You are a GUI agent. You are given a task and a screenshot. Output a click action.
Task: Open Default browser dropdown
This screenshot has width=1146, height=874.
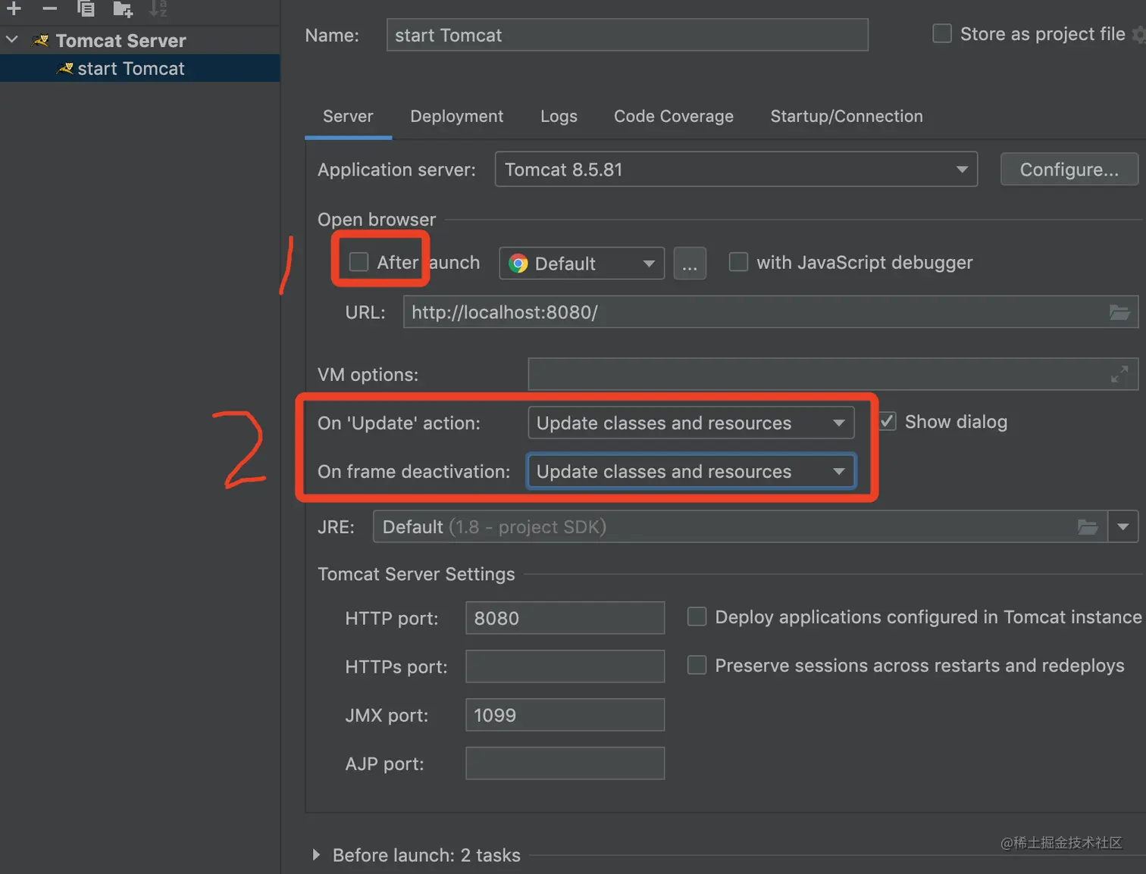pos(581,264)
